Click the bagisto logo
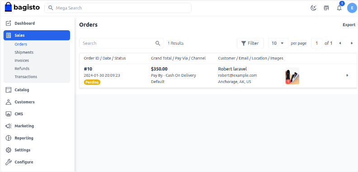358x172 pixels. pyautogui.click(x=22, y=7)
